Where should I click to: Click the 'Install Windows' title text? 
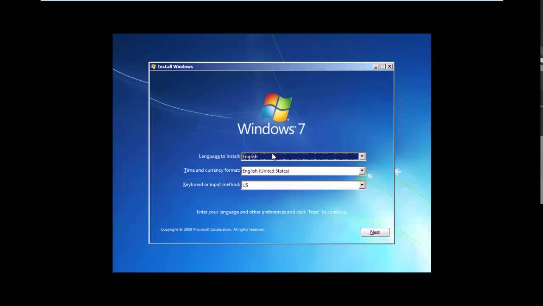click(175, 66)
